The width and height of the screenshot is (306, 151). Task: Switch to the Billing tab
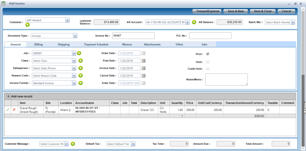pyautogui.click(x=39, y=45)
